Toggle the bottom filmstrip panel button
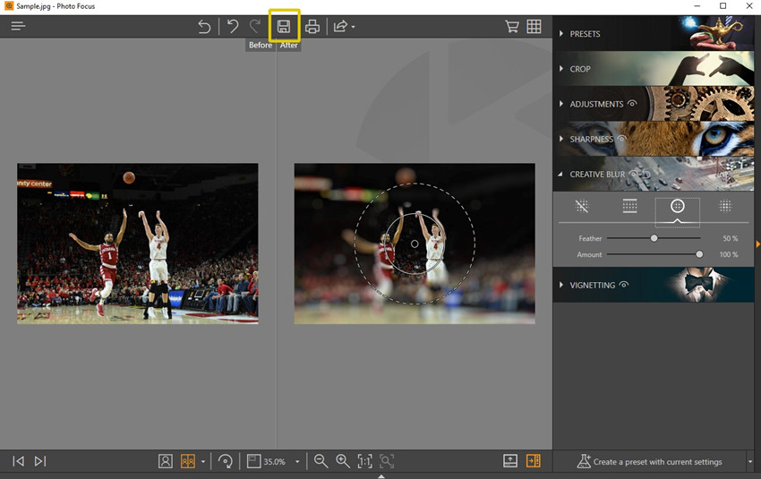761x479 pixels. 510,460
